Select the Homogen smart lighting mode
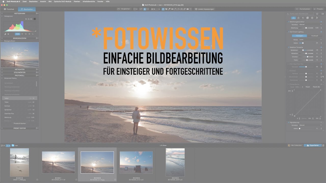 299,36
